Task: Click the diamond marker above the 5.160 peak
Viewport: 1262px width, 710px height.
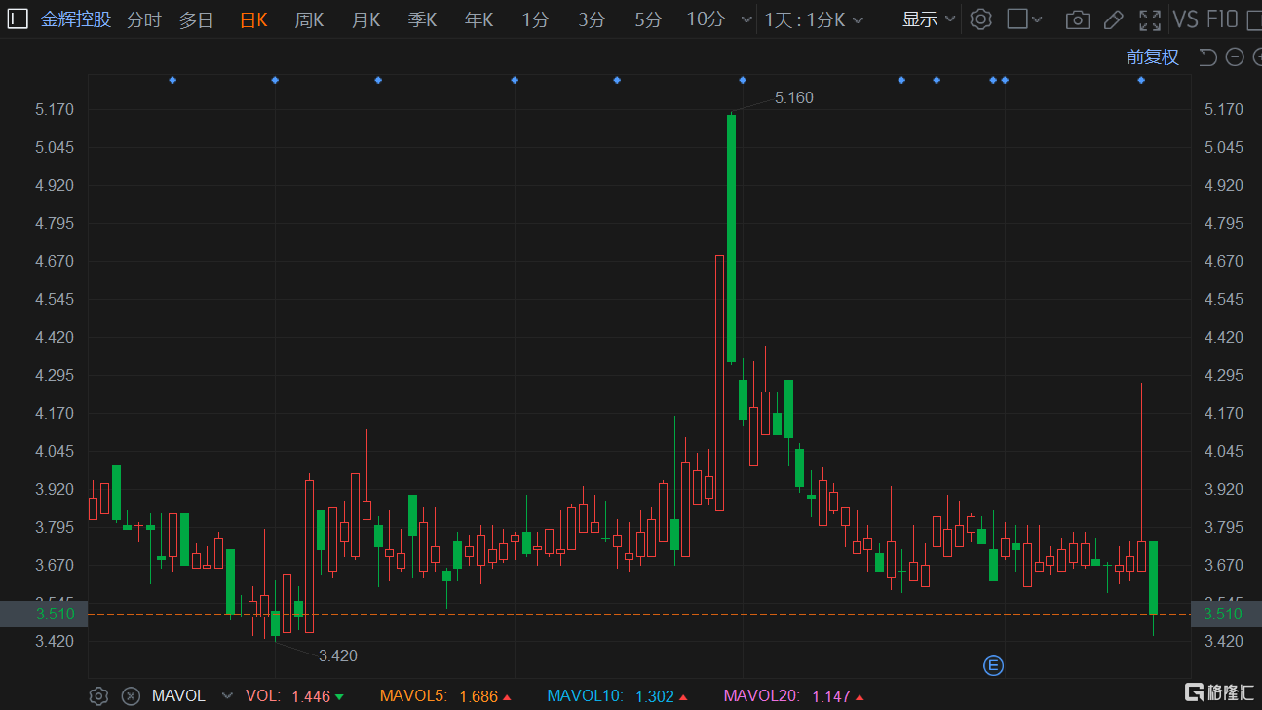Action: [x=743, y=80]
